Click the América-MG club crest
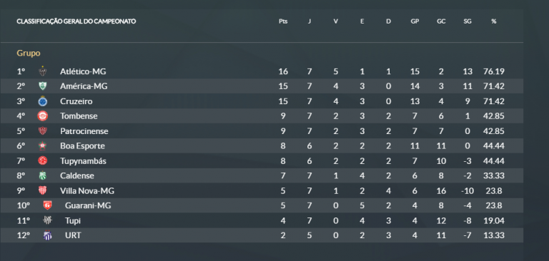 point(43,86)
